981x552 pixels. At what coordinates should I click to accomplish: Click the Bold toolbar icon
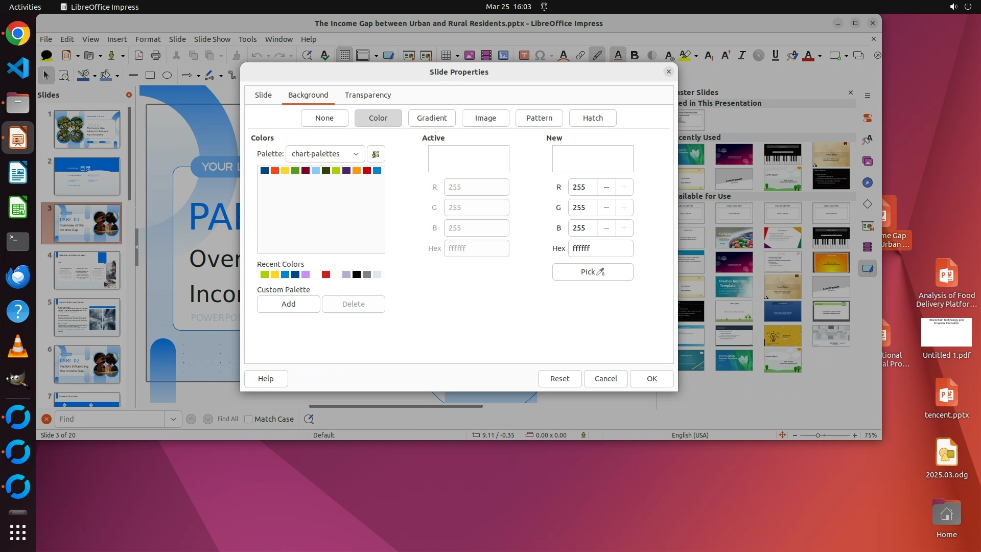(635, 55)
